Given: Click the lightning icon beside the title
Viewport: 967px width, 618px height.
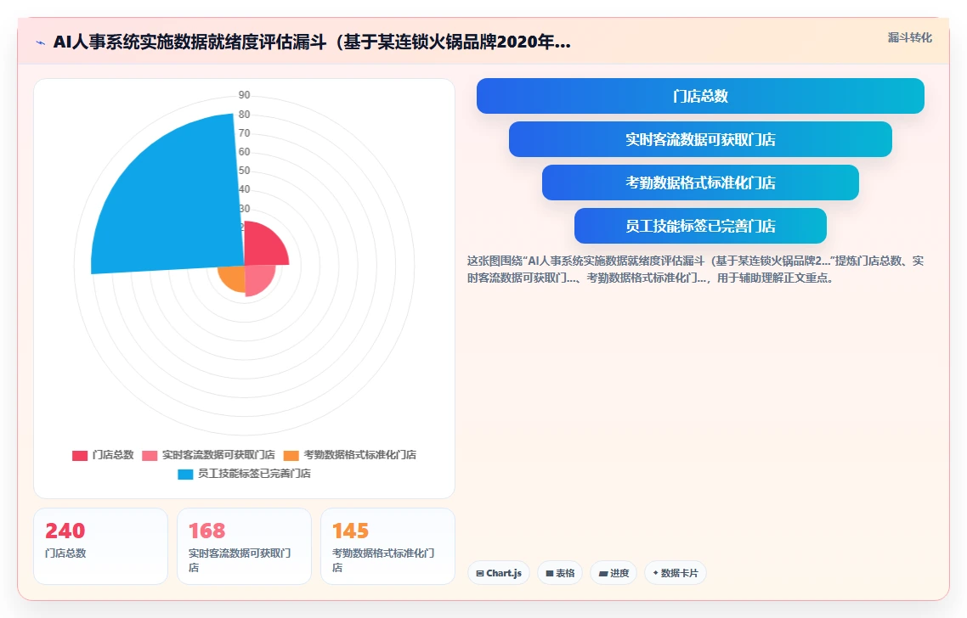Looking at the screenshot, I should point(41,42).
